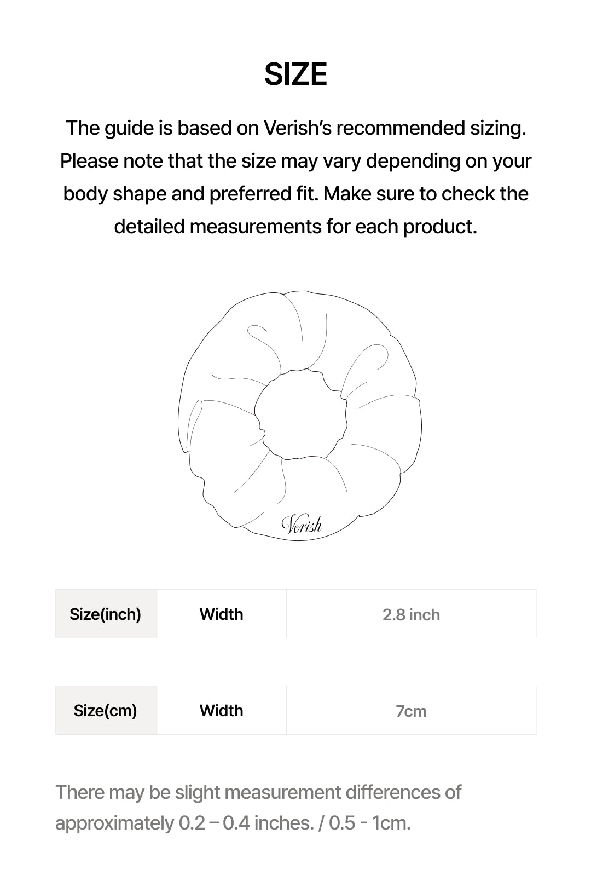Click the words "recommended sizing"
This screenshot has height=887, width=591.
pos(431,128)
